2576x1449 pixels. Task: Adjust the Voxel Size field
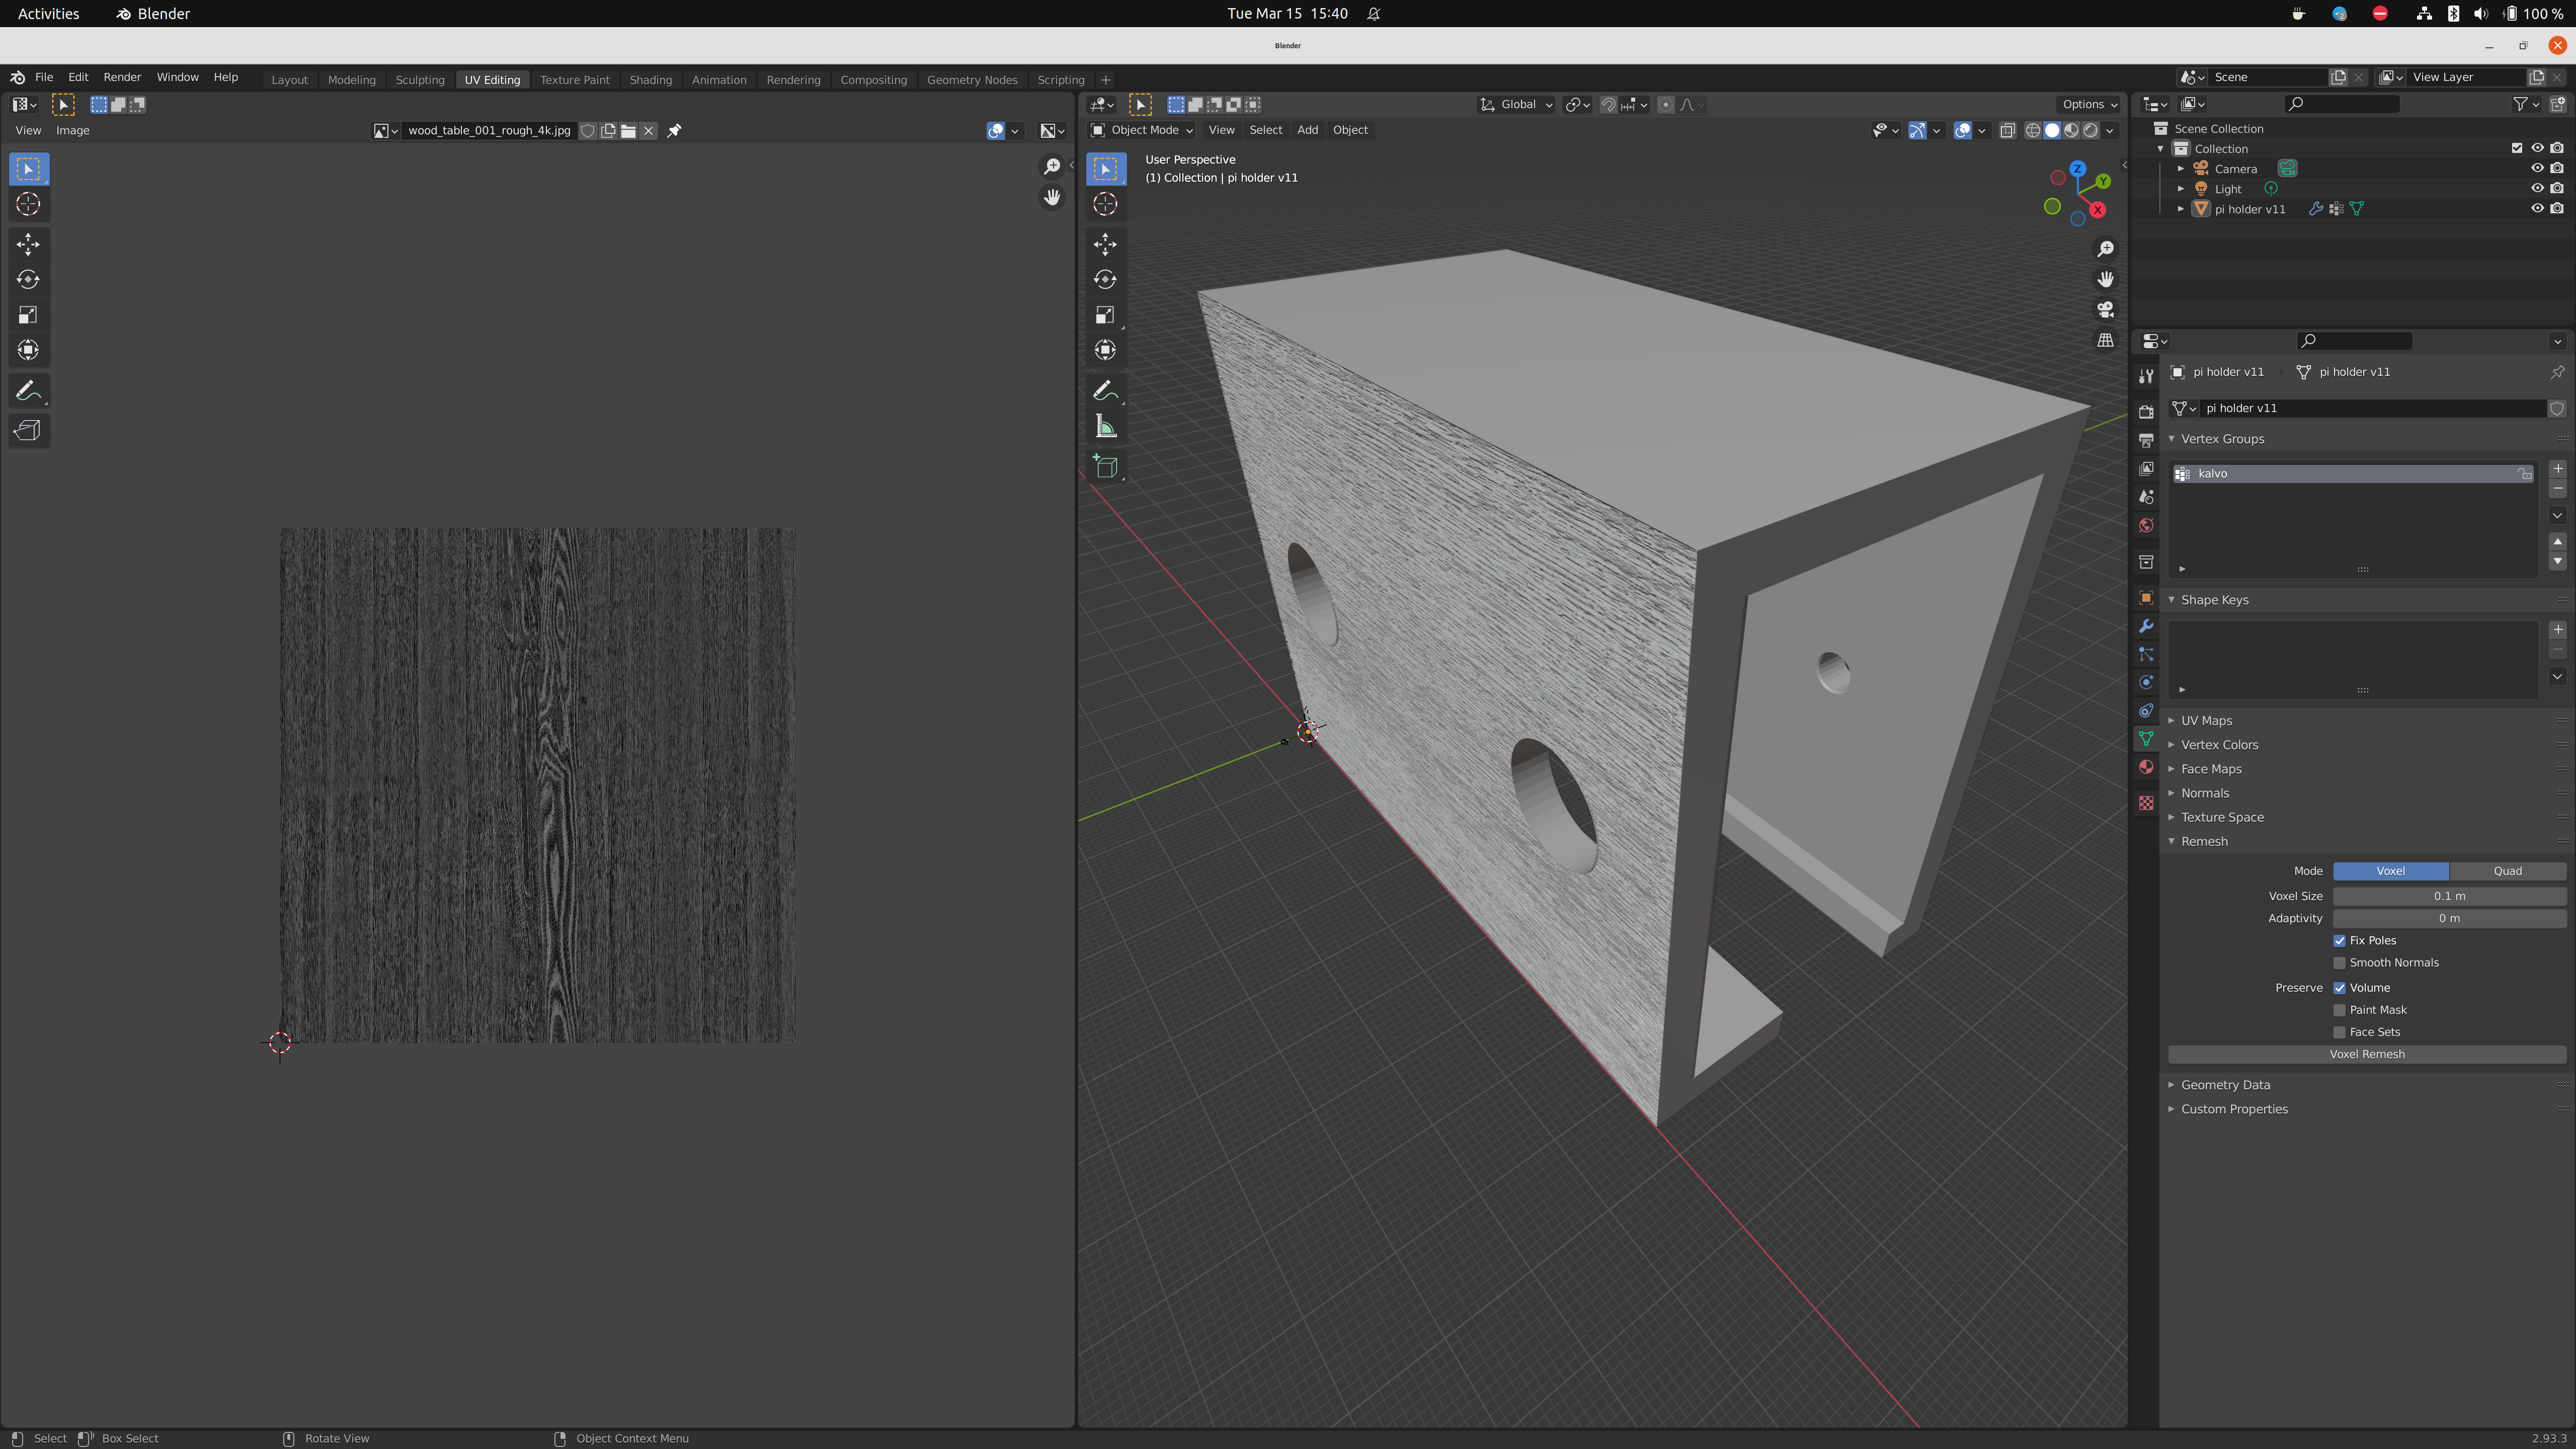pyautogui.click(x=2449, y=896)
